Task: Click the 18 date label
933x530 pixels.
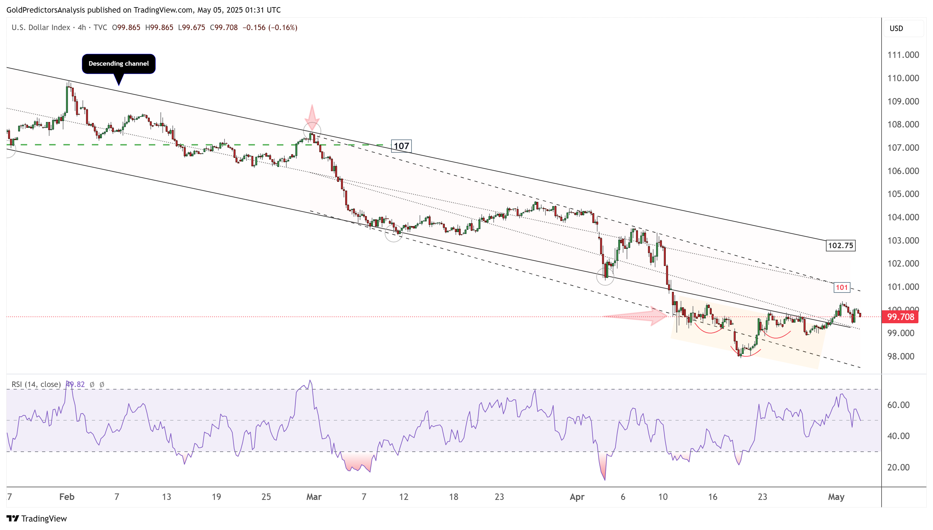Action: (454, 497)
